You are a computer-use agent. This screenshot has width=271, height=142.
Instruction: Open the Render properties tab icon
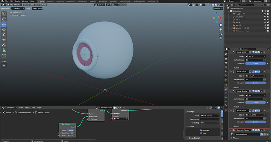point(226,59)
